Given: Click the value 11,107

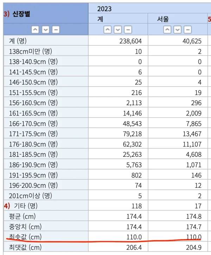Looking at the screenshot, I should 192,144.
